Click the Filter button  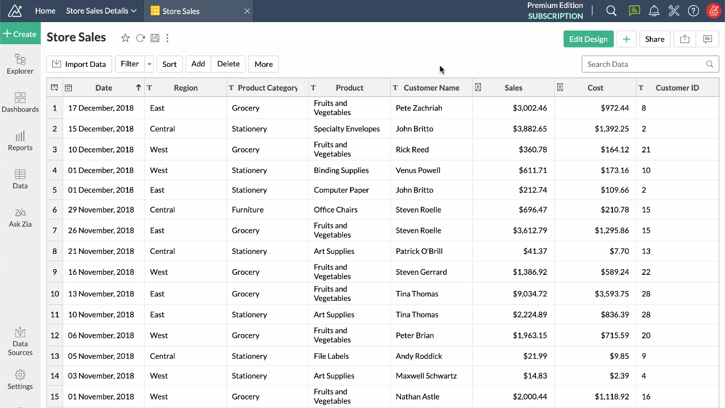[130, 64]
